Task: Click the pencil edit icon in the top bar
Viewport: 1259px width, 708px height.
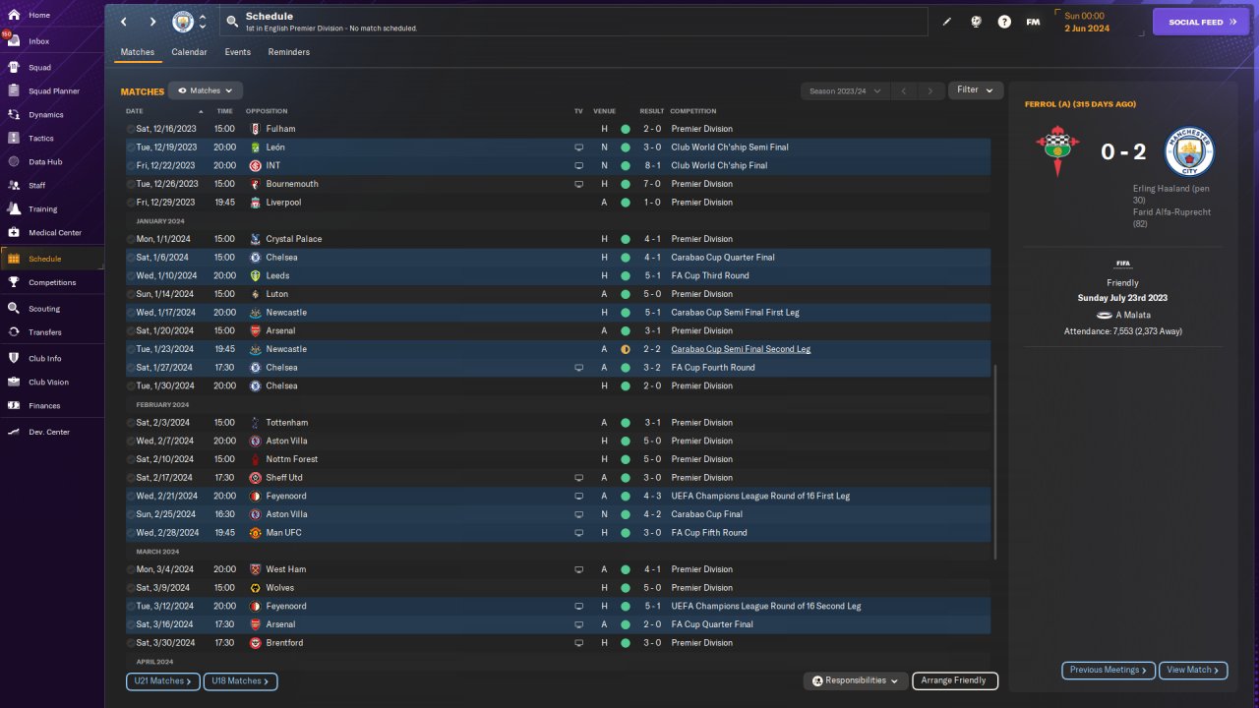Action: [x=947, y=22]
